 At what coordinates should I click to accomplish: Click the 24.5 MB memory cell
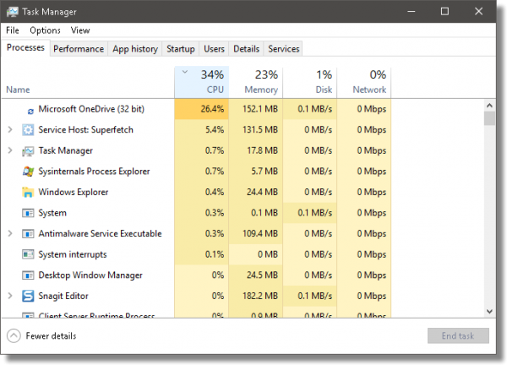pyautogui.click(x=256, y=275)
